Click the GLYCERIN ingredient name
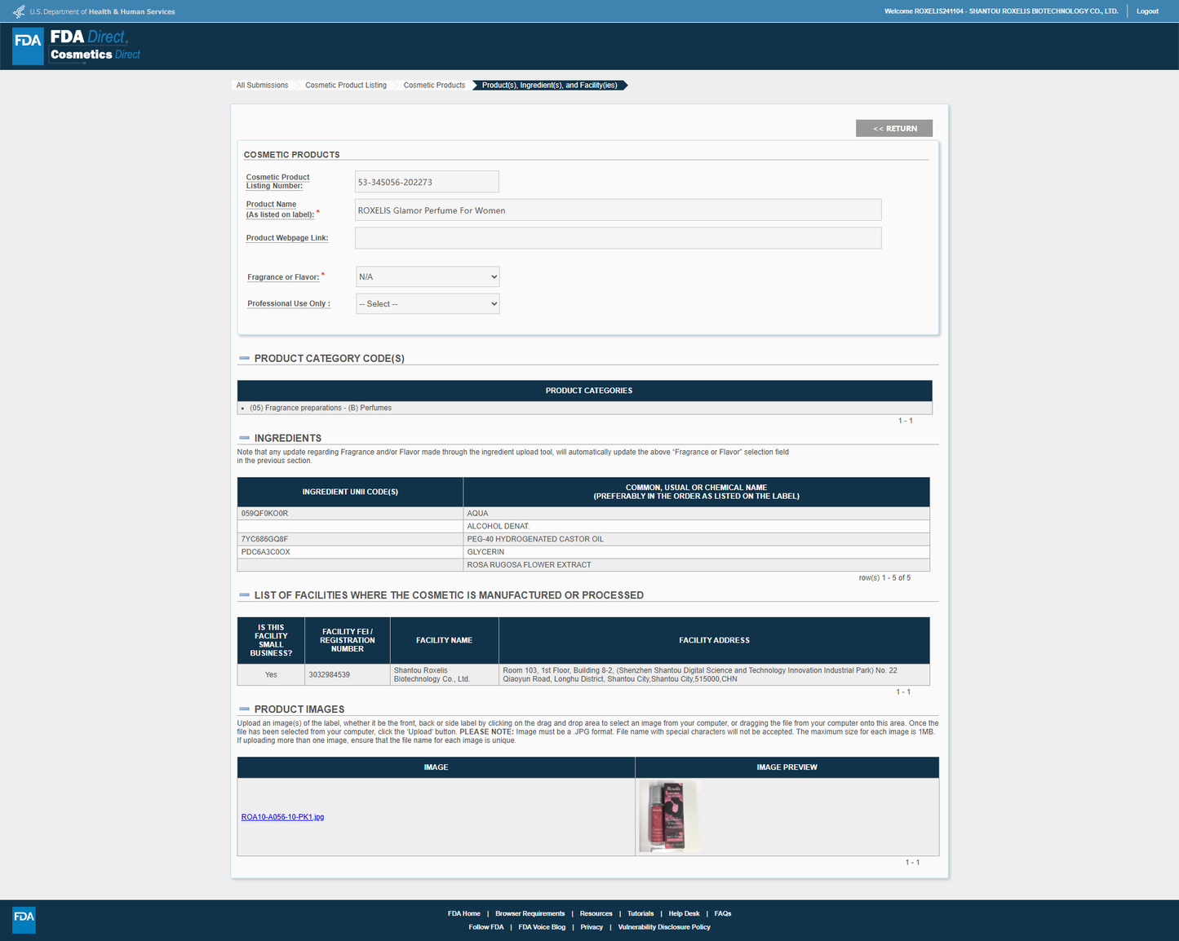This screenshot has width=1179, height=941. coord(485,552)
